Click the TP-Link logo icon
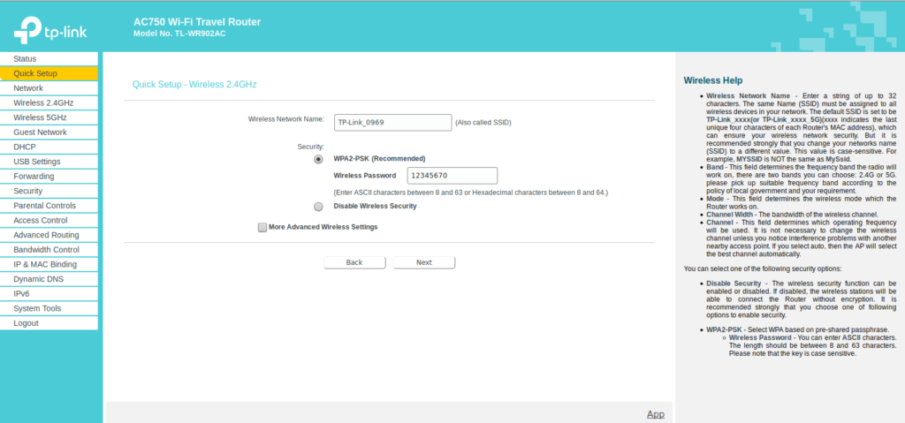905x423 pixels. [27, 31]
